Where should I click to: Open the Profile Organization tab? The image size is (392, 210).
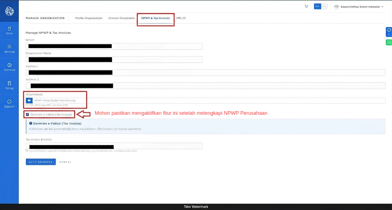pos(89,18)
